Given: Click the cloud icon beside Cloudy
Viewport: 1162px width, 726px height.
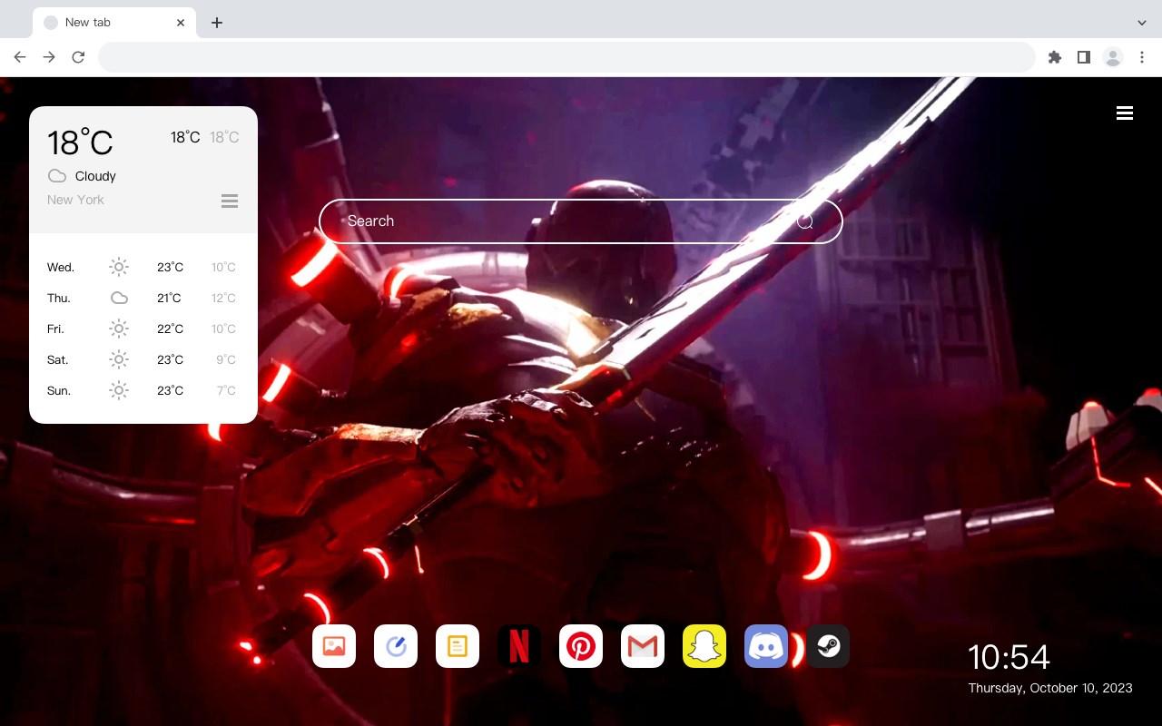Looking at the screenshot, I should [57, 176].
